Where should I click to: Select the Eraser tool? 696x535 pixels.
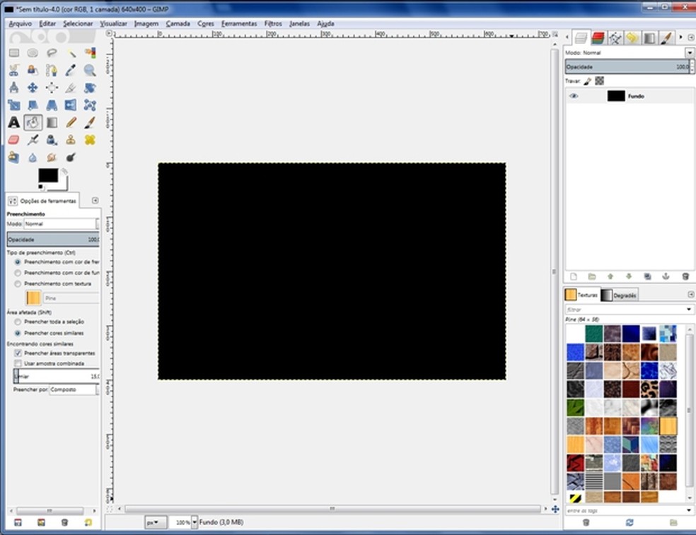click(13, 140)
